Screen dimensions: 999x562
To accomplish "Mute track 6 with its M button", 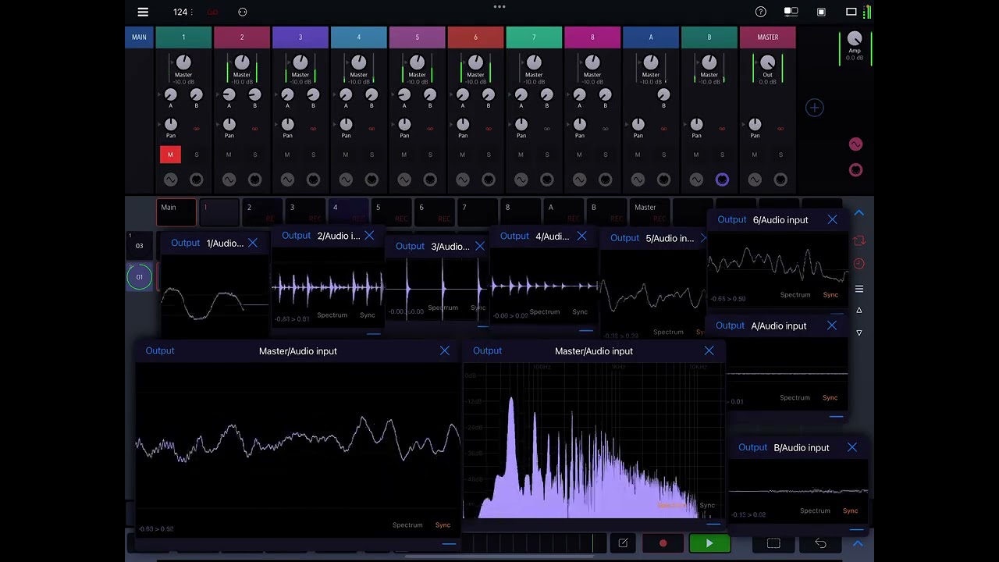I will pyautogui.click(x=462, y=155).
